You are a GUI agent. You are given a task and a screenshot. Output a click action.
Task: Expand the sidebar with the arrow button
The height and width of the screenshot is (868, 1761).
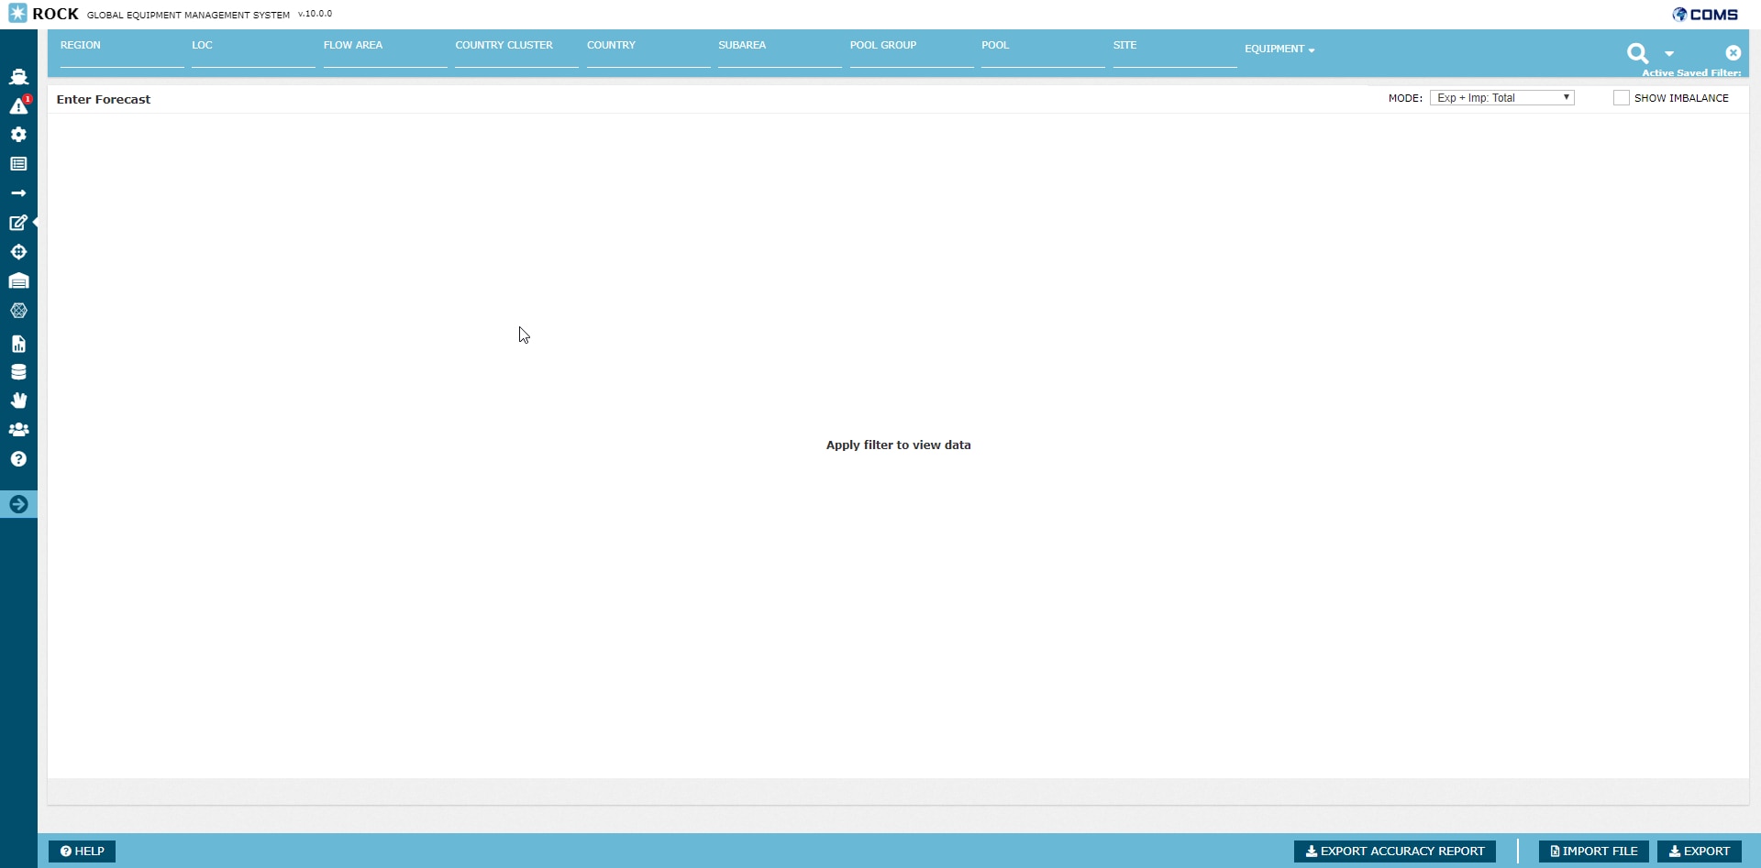[x=18, y=504]
